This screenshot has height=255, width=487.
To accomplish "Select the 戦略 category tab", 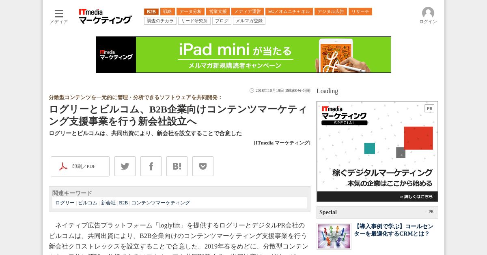I will click(168, 12).
